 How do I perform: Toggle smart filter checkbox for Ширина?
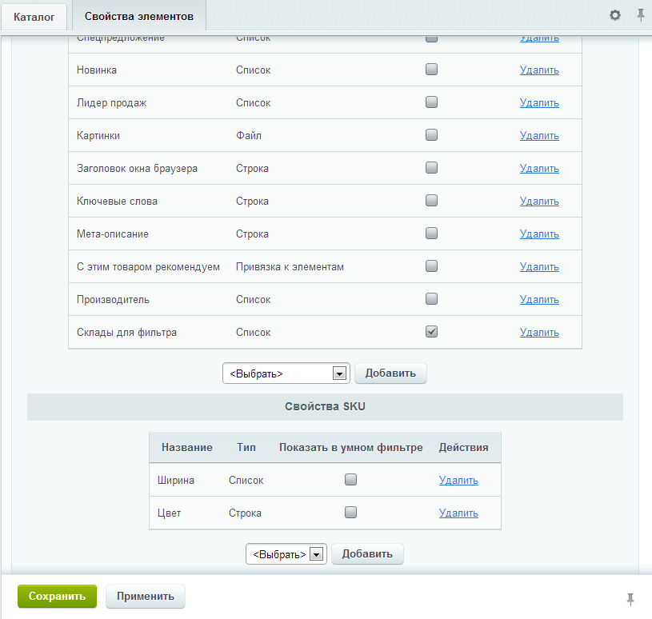350,480
